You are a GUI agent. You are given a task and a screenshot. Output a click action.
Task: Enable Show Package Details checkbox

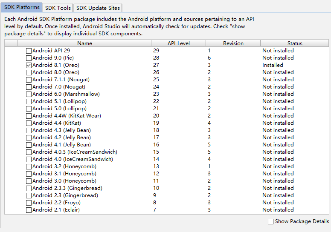coord(270,221)
